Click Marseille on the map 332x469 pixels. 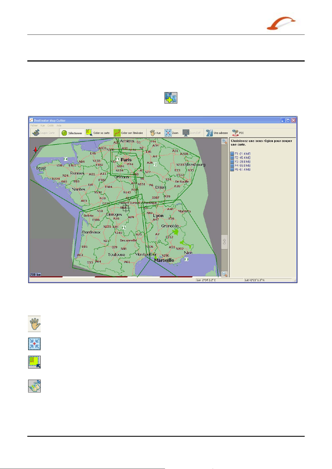pyautogui.click(x=164, y=260)
